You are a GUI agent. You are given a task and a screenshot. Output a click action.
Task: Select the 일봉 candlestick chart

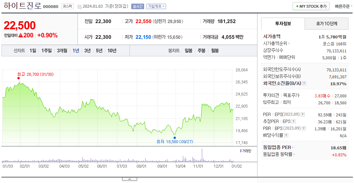click(188, 51)
